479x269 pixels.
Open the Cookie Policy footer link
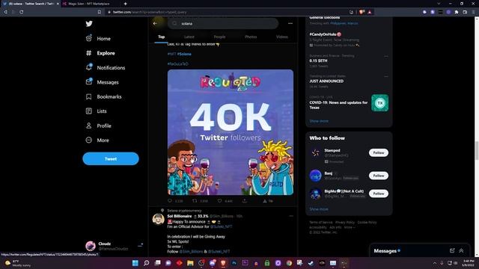[367, 223]
